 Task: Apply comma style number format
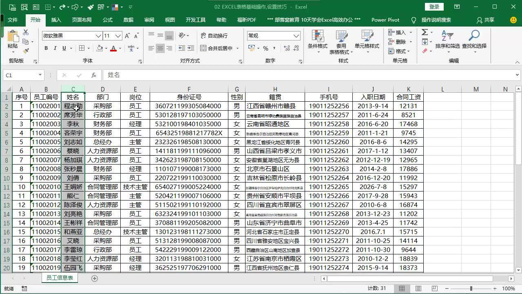pyautogui.click(x=274, y=48)
